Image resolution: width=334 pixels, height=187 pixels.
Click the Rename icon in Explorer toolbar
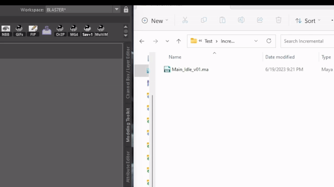(x=241, y=20)
